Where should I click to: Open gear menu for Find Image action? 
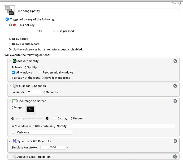175,101
